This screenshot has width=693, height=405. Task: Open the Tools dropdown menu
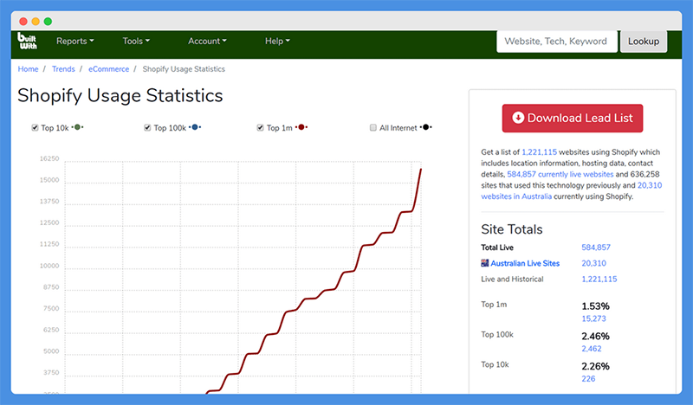(136, 41)
